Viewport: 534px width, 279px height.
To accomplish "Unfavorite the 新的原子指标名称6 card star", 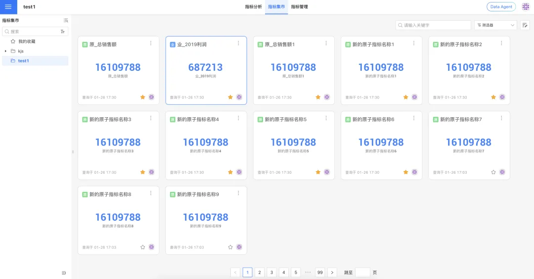I will pos(405,172).
